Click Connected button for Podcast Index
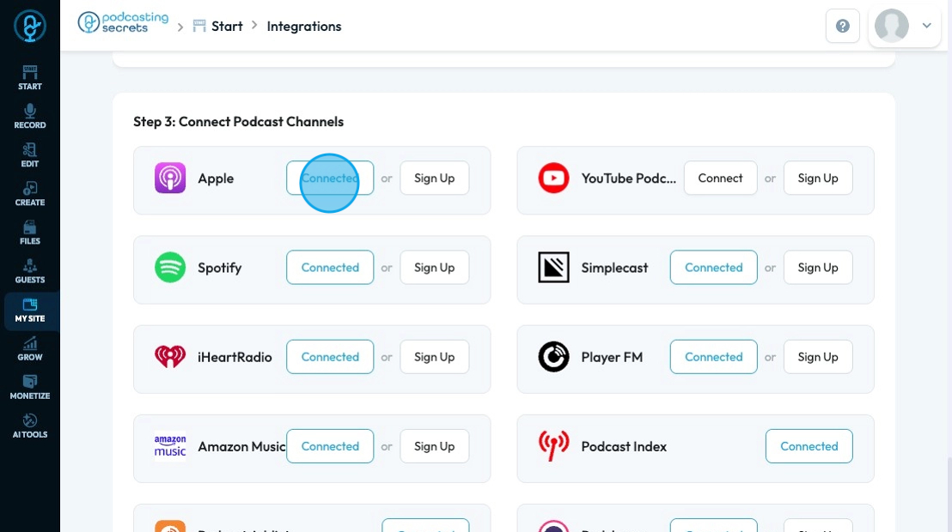The image size is (952, 532). point(809,446)
